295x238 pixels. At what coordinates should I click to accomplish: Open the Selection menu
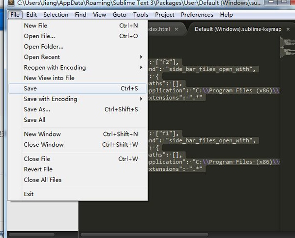coord(56,15)
